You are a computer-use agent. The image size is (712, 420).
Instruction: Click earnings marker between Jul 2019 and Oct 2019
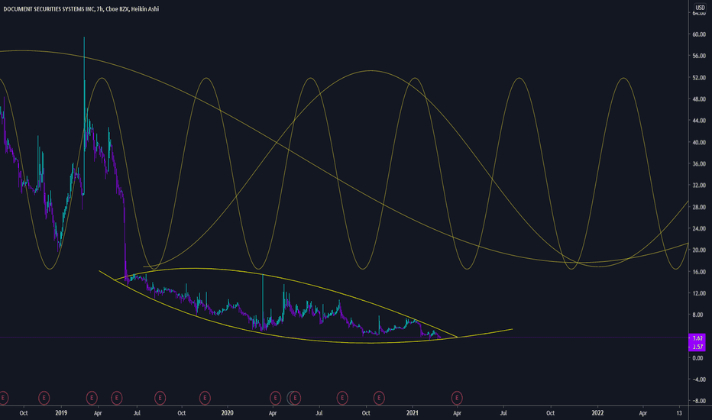pyautogui.click(x=160, y=398)
